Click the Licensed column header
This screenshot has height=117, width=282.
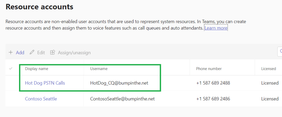[268, 69]
